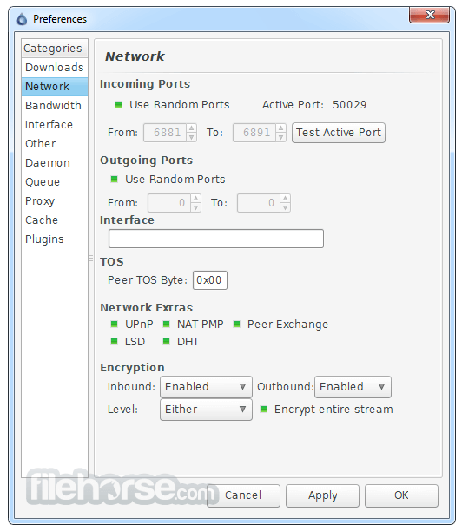Disable the UPnP option
Image resolution: width=462 pixels, height=531 pixels.
click(115, 324)
